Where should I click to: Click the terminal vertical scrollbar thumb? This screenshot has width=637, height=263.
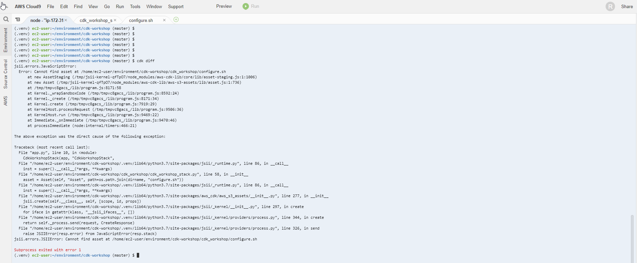[632, 238]
